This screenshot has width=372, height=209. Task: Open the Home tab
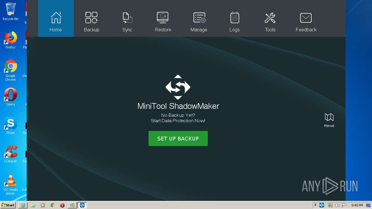56,19
